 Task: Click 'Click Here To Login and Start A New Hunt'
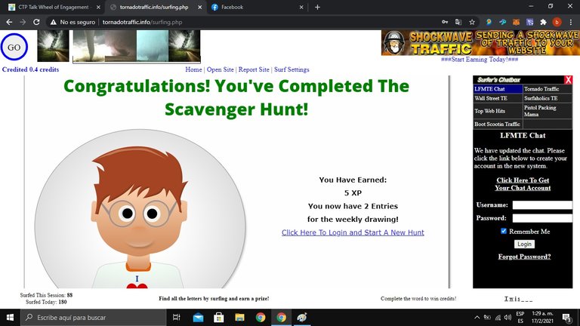353,232
